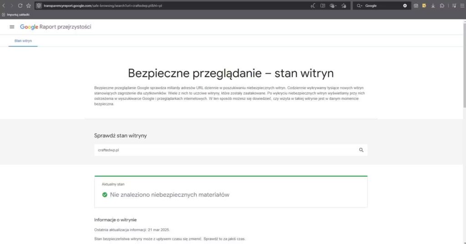Click the Ostatnia aktualizacja informacji: 21 mar 2025 line
This screenshot has width=466, height=244.
click(132, 230)
